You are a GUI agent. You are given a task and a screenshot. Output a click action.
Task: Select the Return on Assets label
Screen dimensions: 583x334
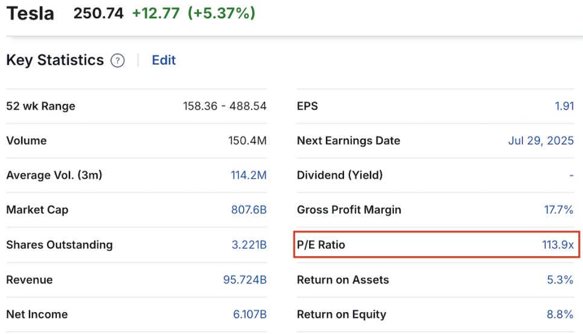pyautogui.click(x=343, y=280)
